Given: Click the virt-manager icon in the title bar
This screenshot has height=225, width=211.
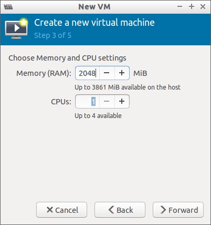Looking at the screenshot, I should tap(8, 7).
